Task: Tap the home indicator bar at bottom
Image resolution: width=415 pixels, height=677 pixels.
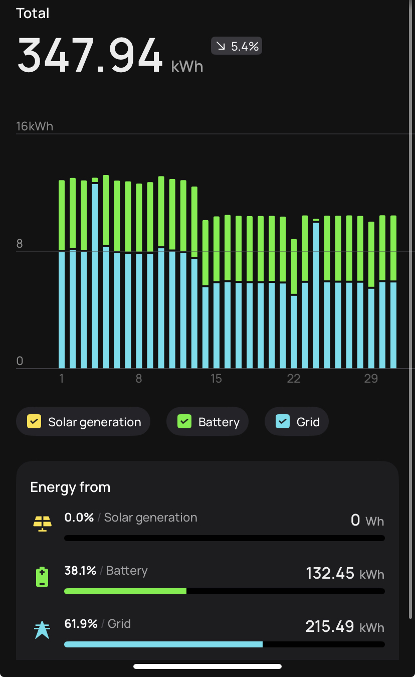Action: point(207,666)
